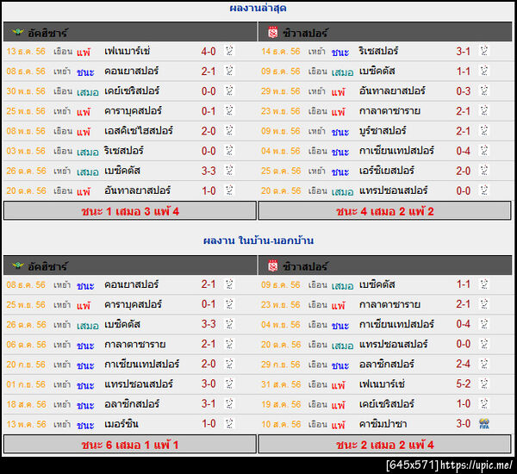Open match detail icon in แทรปซอนสปอร์ 3-0 row
517x474 pixels.
click(x=229, y=384)
